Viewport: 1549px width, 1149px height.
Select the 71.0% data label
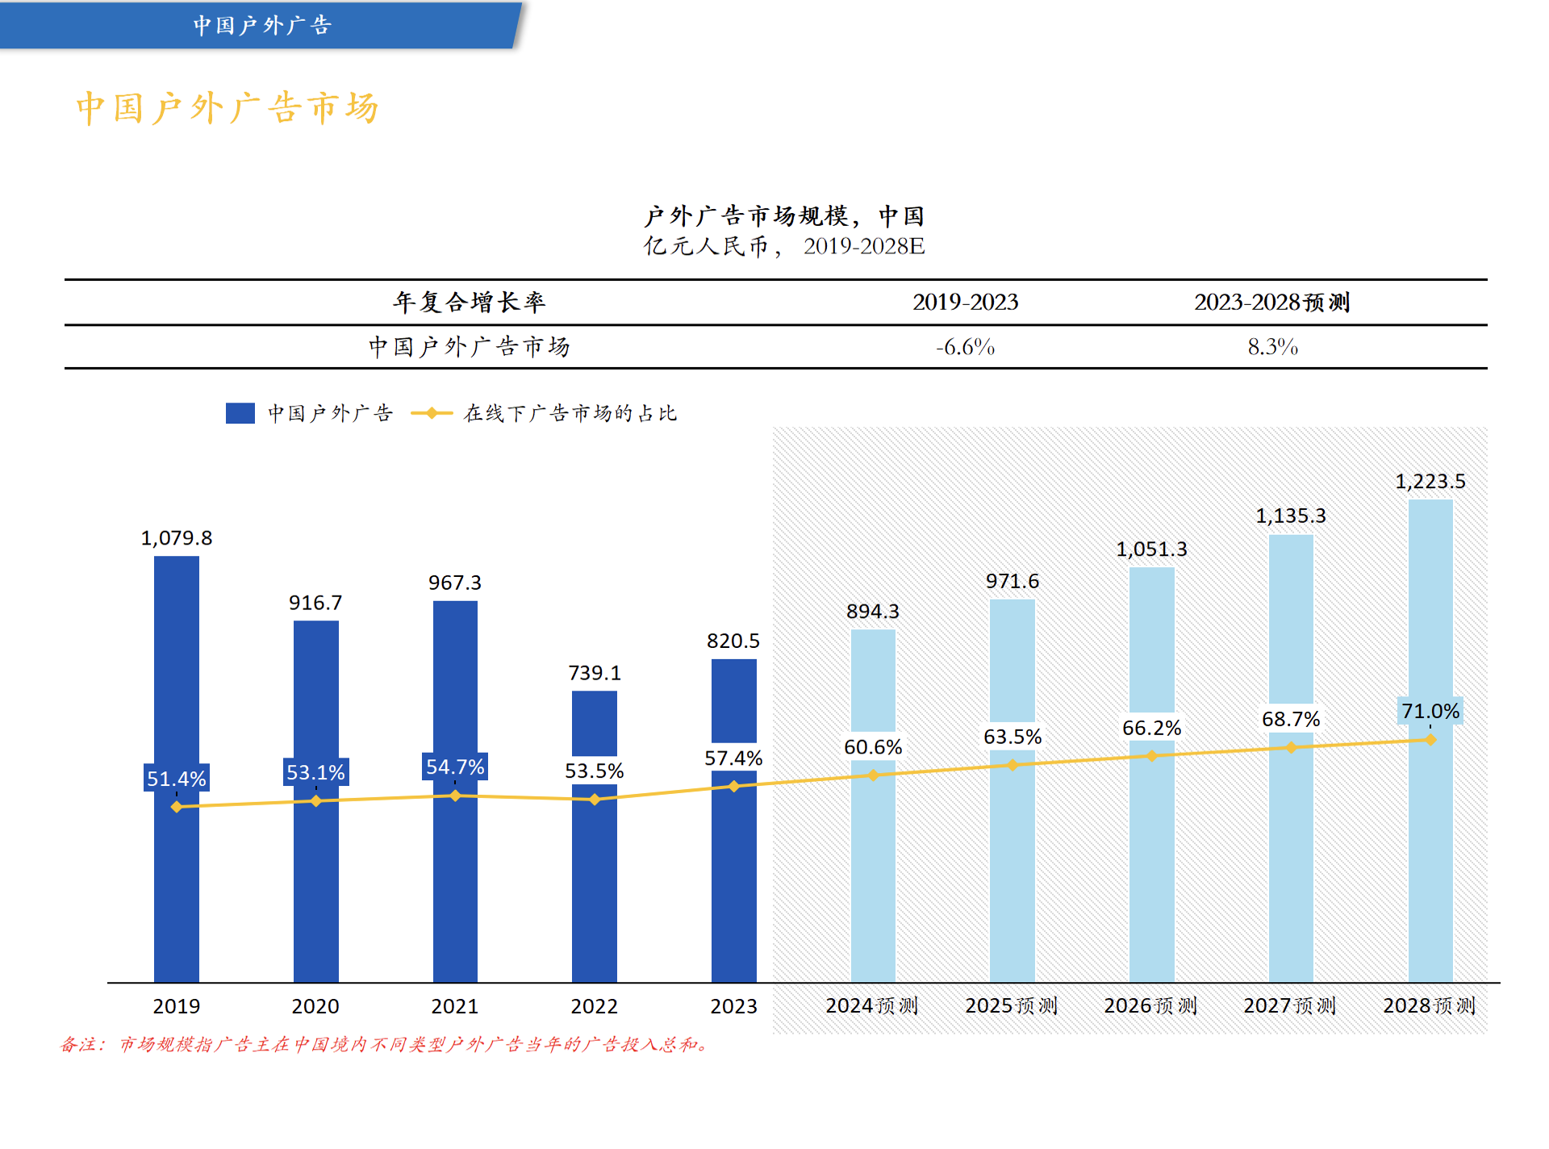click(x=1430, y=711)
